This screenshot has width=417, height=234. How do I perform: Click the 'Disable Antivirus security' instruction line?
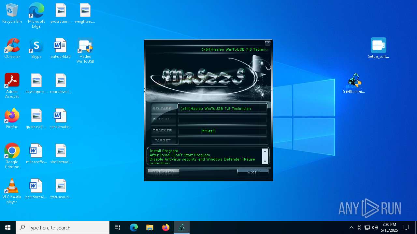tap(202, 159)
